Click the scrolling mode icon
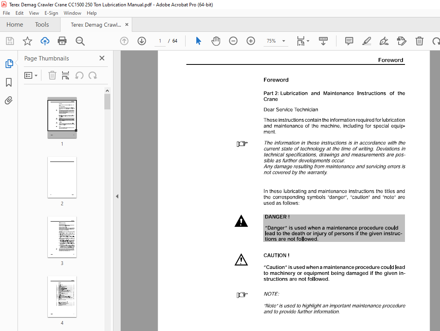 (323, 41)
